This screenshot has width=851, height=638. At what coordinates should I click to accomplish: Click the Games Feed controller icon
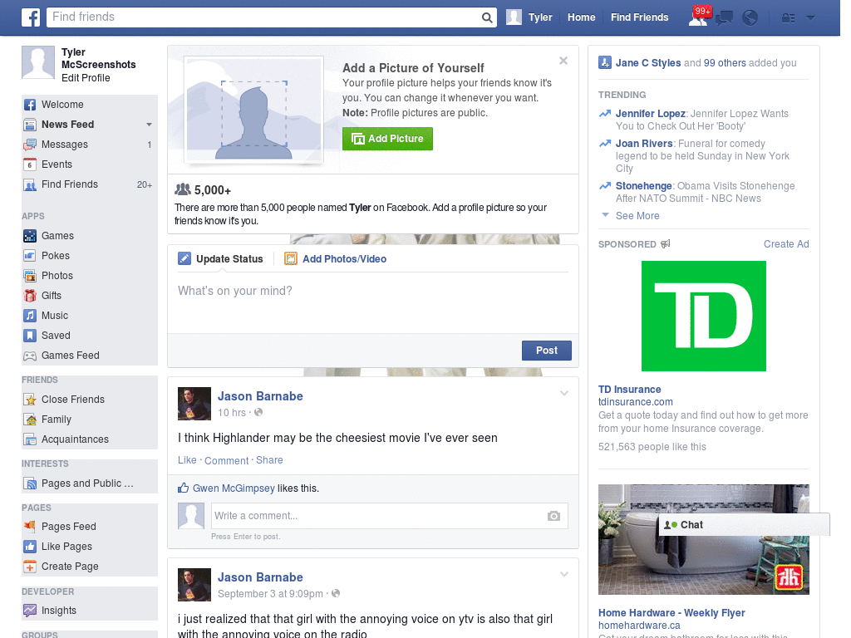tap(30, 356)
